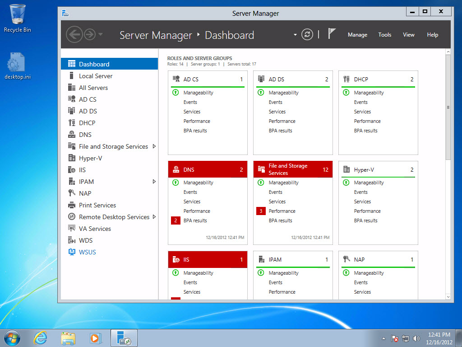The image size is (462, 347).
Task: Click the refresh icon next to Dashboard
Action: point(307,34)
